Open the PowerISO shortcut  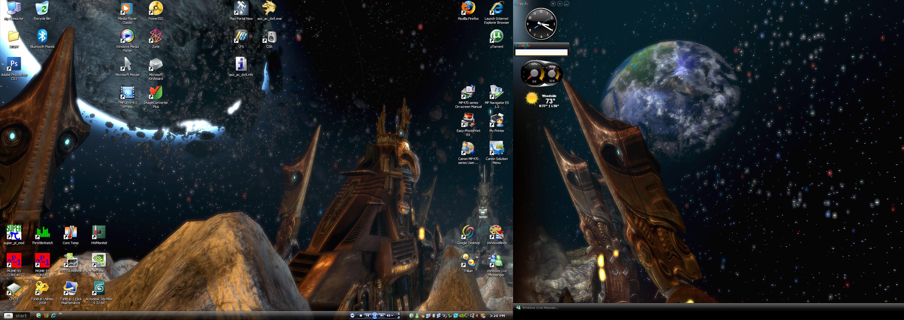pyautogui.click(x=156, y=11)
